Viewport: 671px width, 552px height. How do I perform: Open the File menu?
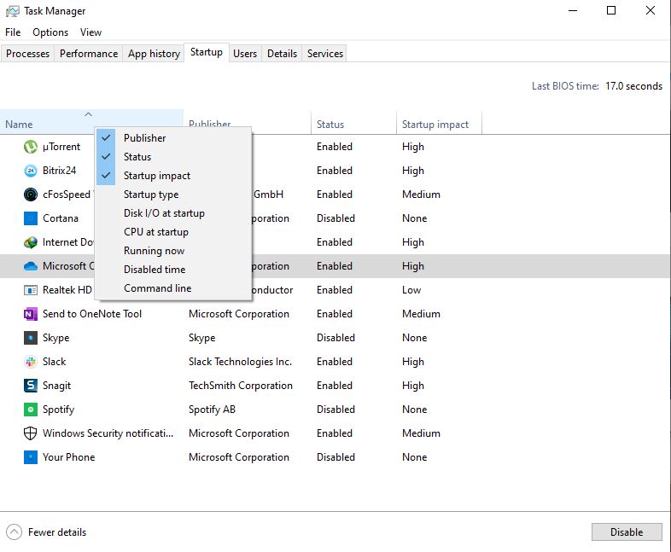tap(13, 32)
